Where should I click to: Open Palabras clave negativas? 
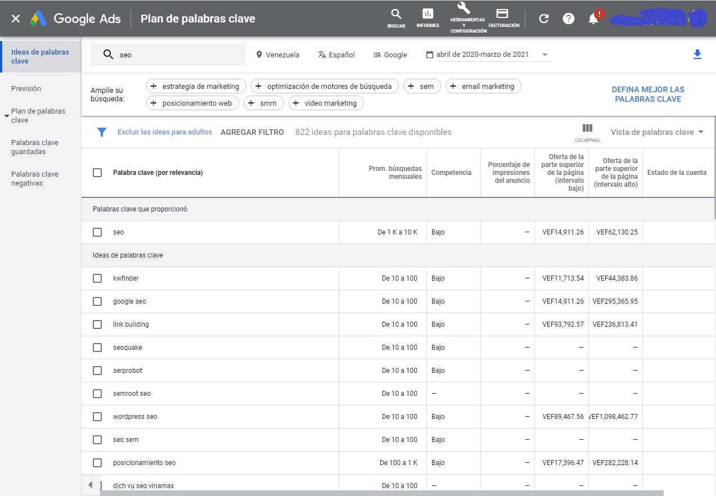click(x=35, y=178)
